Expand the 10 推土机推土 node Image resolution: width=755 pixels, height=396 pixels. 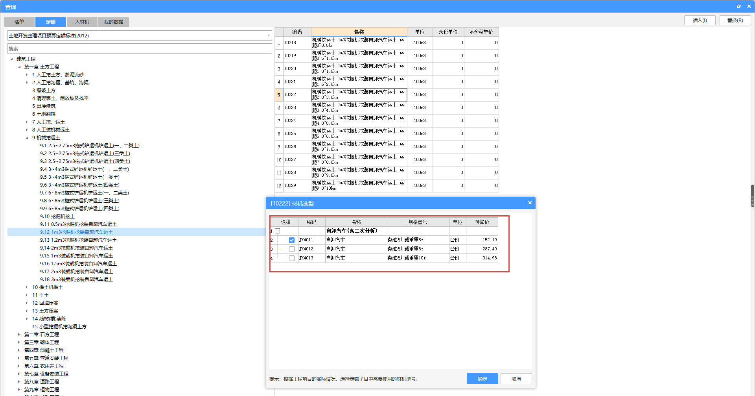[27, 287]
